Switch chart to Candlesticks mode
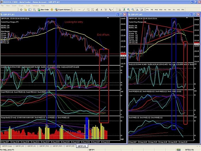 coord(124,10)
